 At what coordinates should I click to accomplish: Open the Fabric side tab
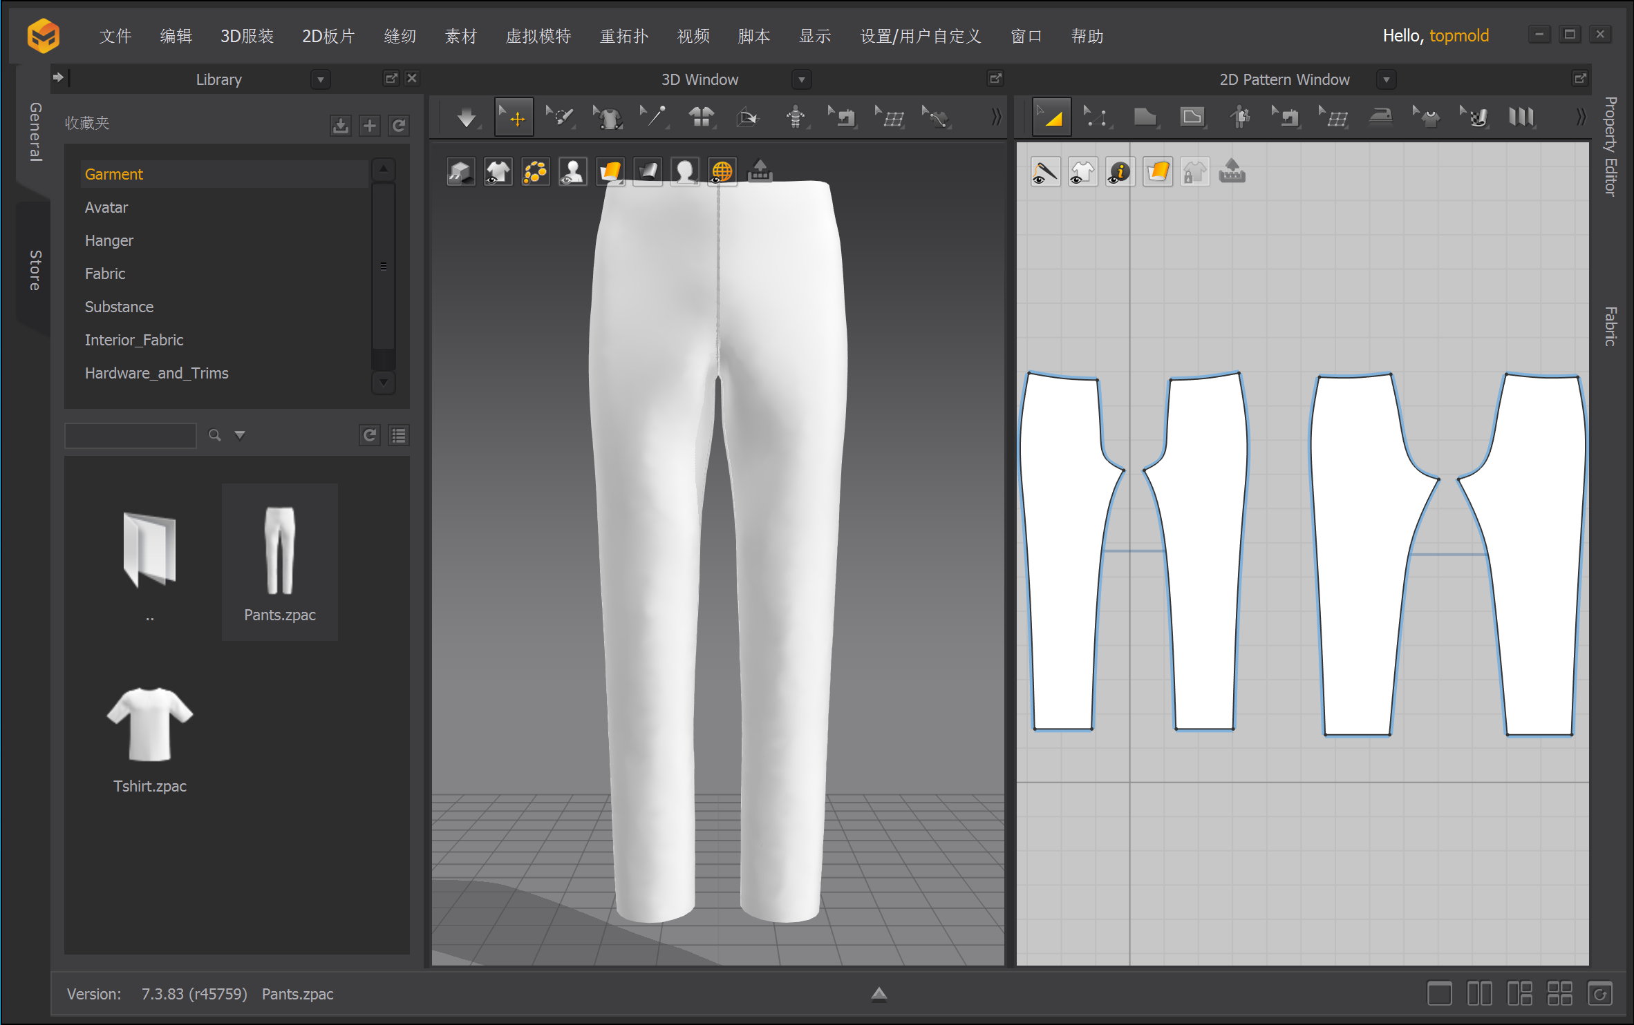1611,326
